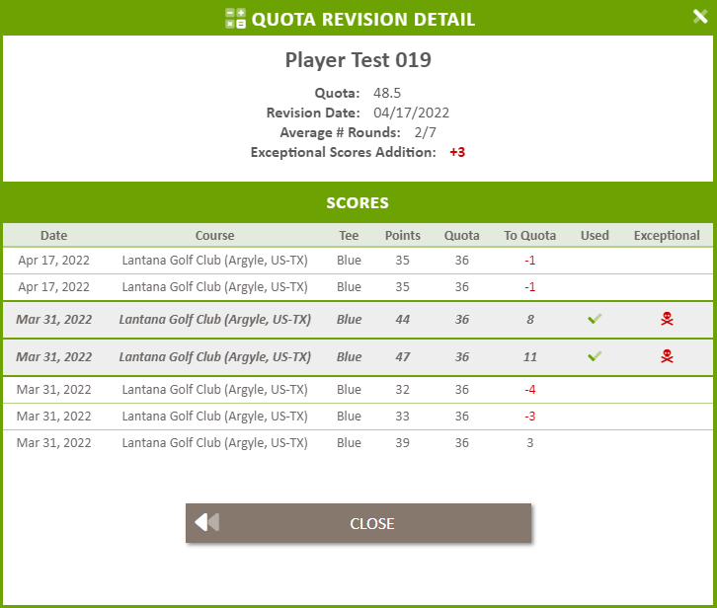Click the 47 points value

(x=402, y=356)
